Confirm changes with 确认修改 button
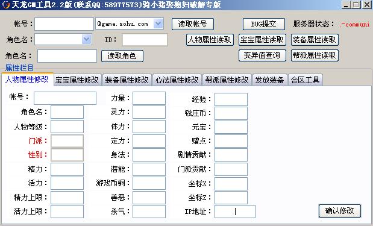Image resolution: width=373 pixels, height=226 pixels. pos(340,211)
